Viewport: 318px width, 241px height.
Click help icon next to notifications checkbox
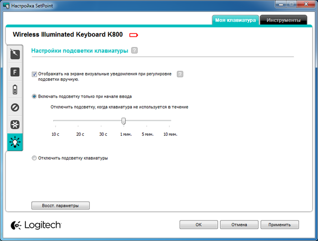pos(180,74)
